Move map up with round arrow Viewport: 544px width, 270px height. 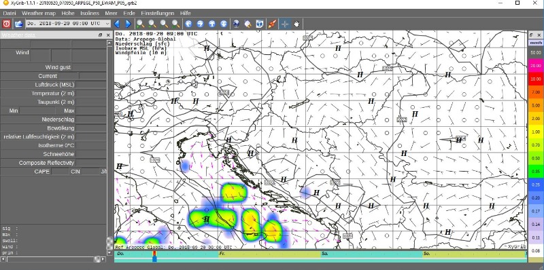tap(212, 24)
